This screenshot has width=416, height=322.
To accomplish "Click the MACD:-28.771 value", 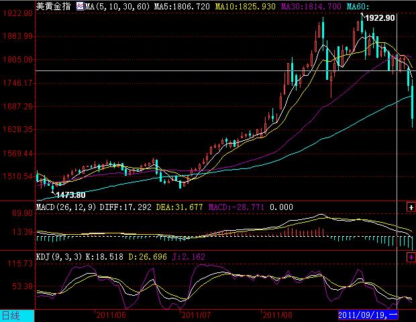I will (236, 207).
